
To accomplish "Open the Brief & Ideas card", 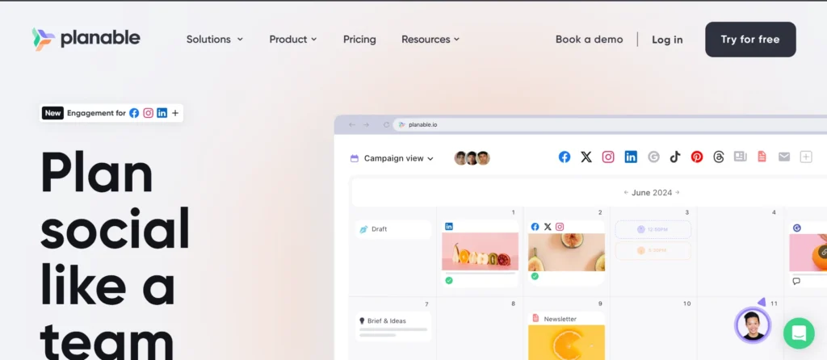I will click(393, 327).
